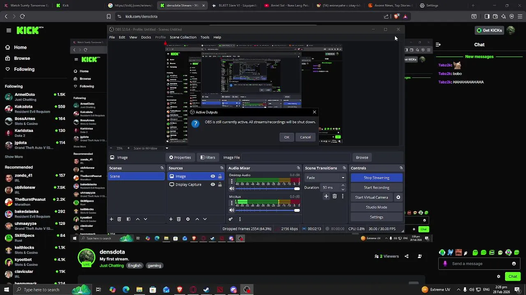Collapse the Kick chat panel
This screenshot has height=295, width=526.
point(438,45)
